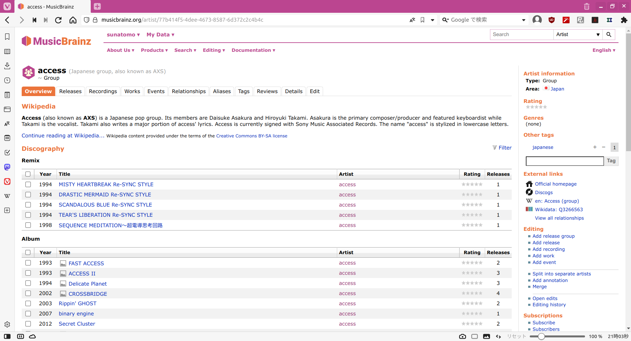
Task: Add a web panel with the plus icon
Action: pos(7,210)
